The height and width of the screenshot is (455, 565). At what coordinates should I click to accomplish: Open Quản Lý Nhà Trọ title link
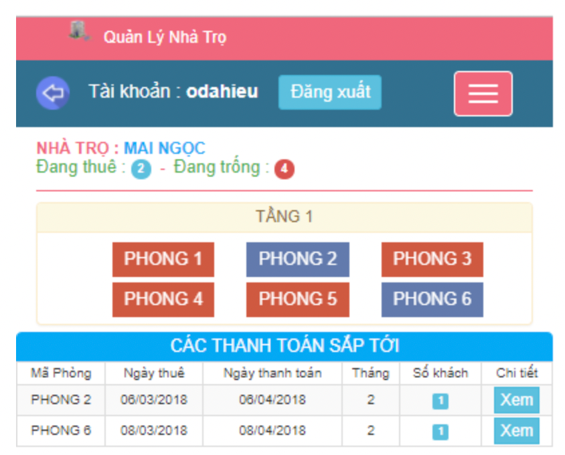[x=165, y=37]
